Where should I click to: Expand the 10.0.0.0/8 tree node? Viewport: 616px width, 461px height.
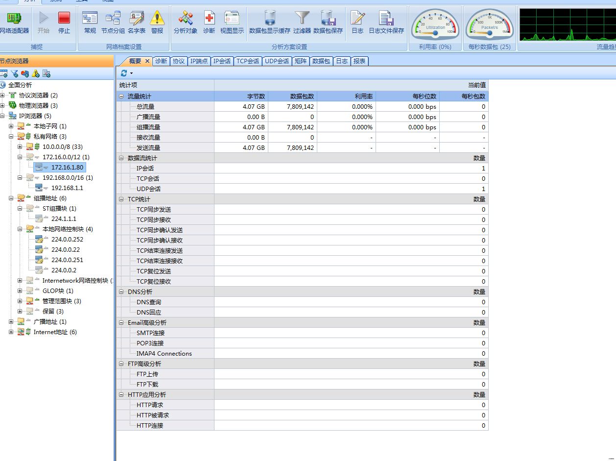(x=20, y=147)
